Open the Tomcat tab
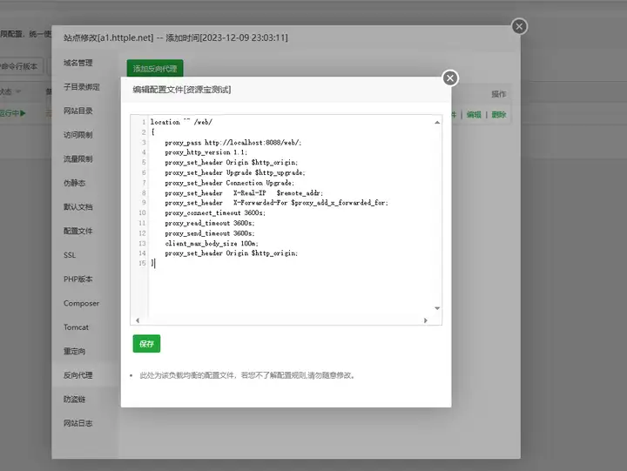The image size is (627, 471). 76,327
